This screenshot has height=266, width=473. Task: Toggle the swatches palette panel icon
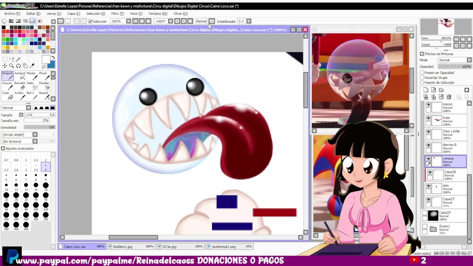click(33, 21)
